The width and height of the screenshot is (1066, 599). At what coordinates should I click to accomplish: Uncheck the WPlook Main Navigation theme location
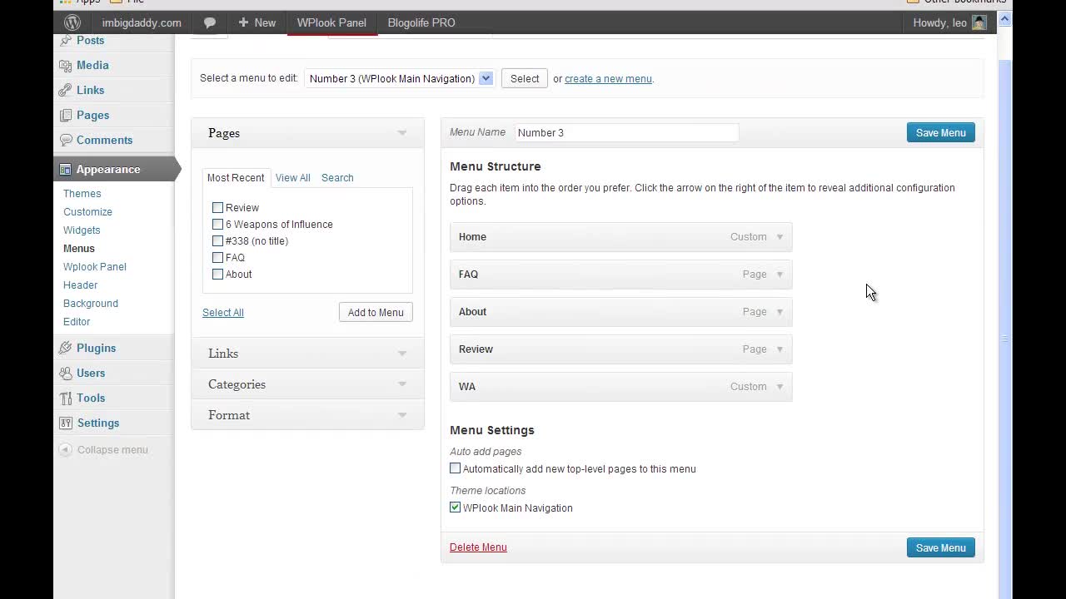[x=455, y=507]
